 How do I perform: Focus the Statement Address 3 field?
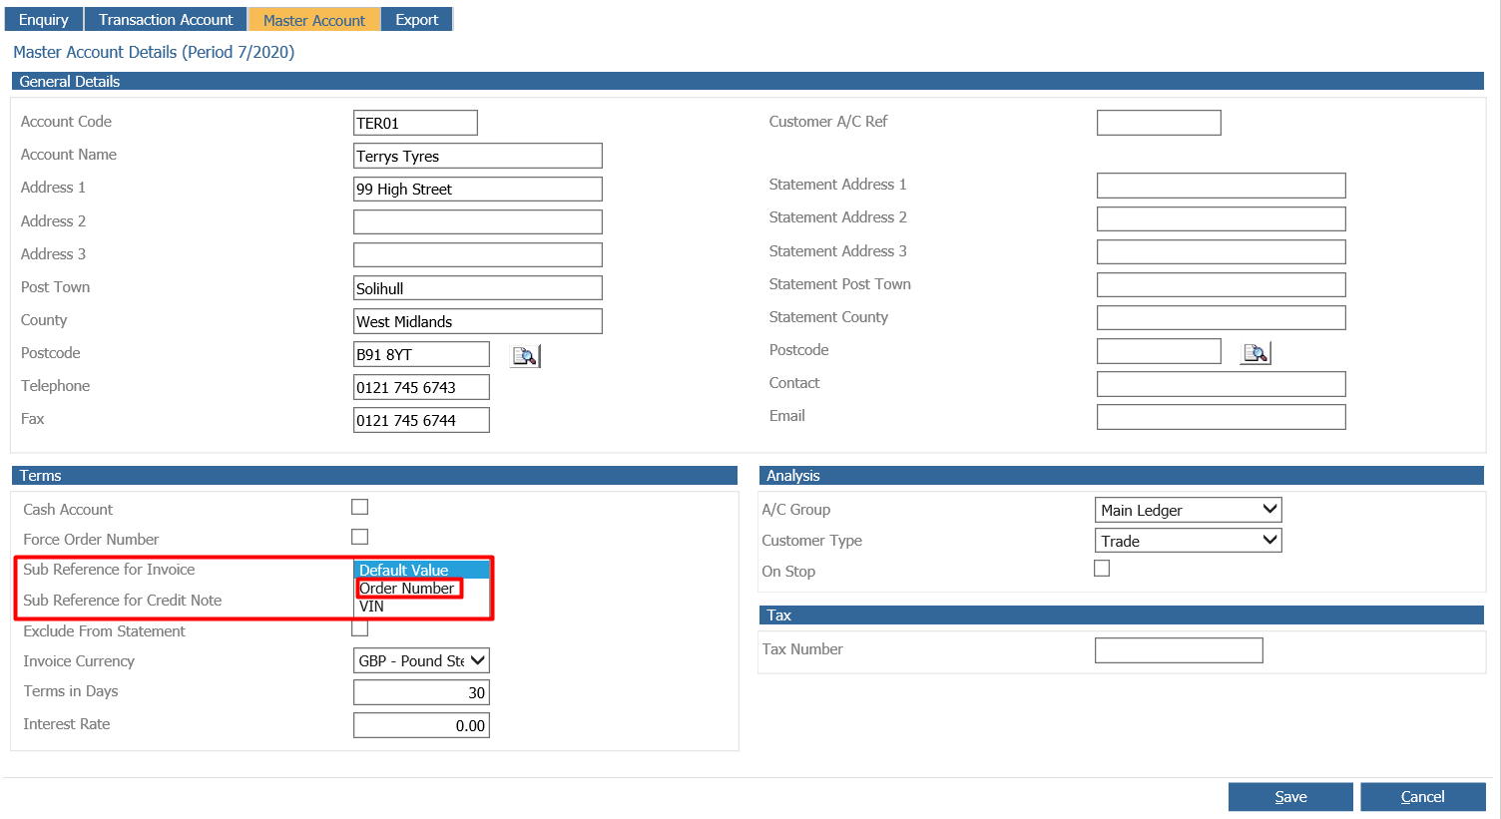1222,251
